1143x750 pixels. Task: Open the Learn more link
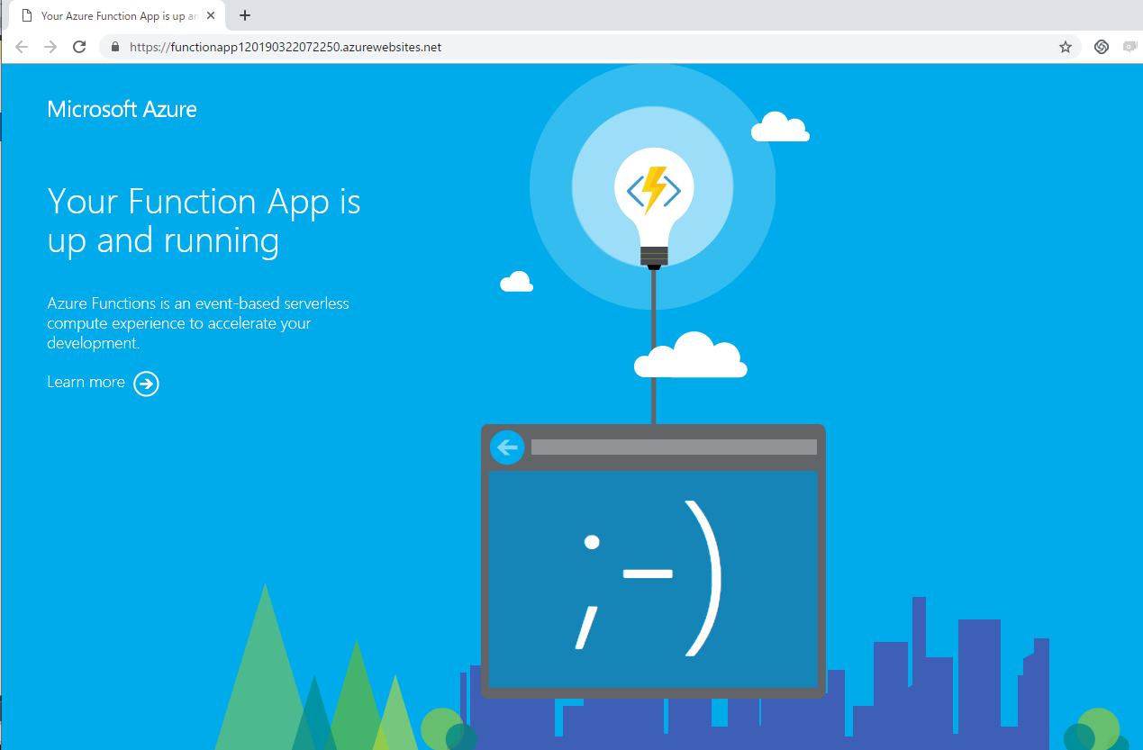click(x=86, y=382)
